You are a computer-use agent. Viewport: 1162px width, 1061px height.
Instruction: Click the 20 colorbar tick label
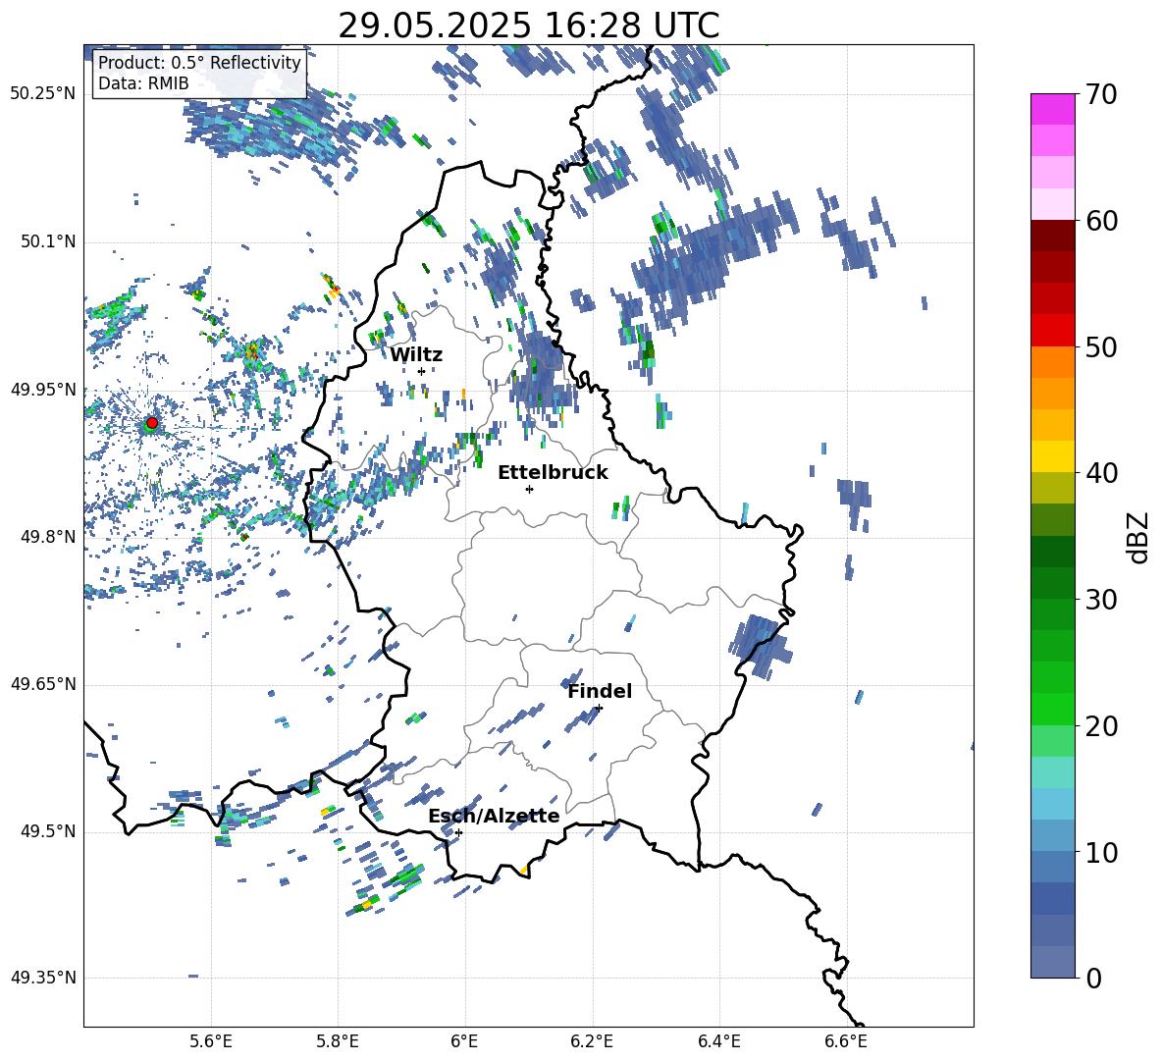1100,725
